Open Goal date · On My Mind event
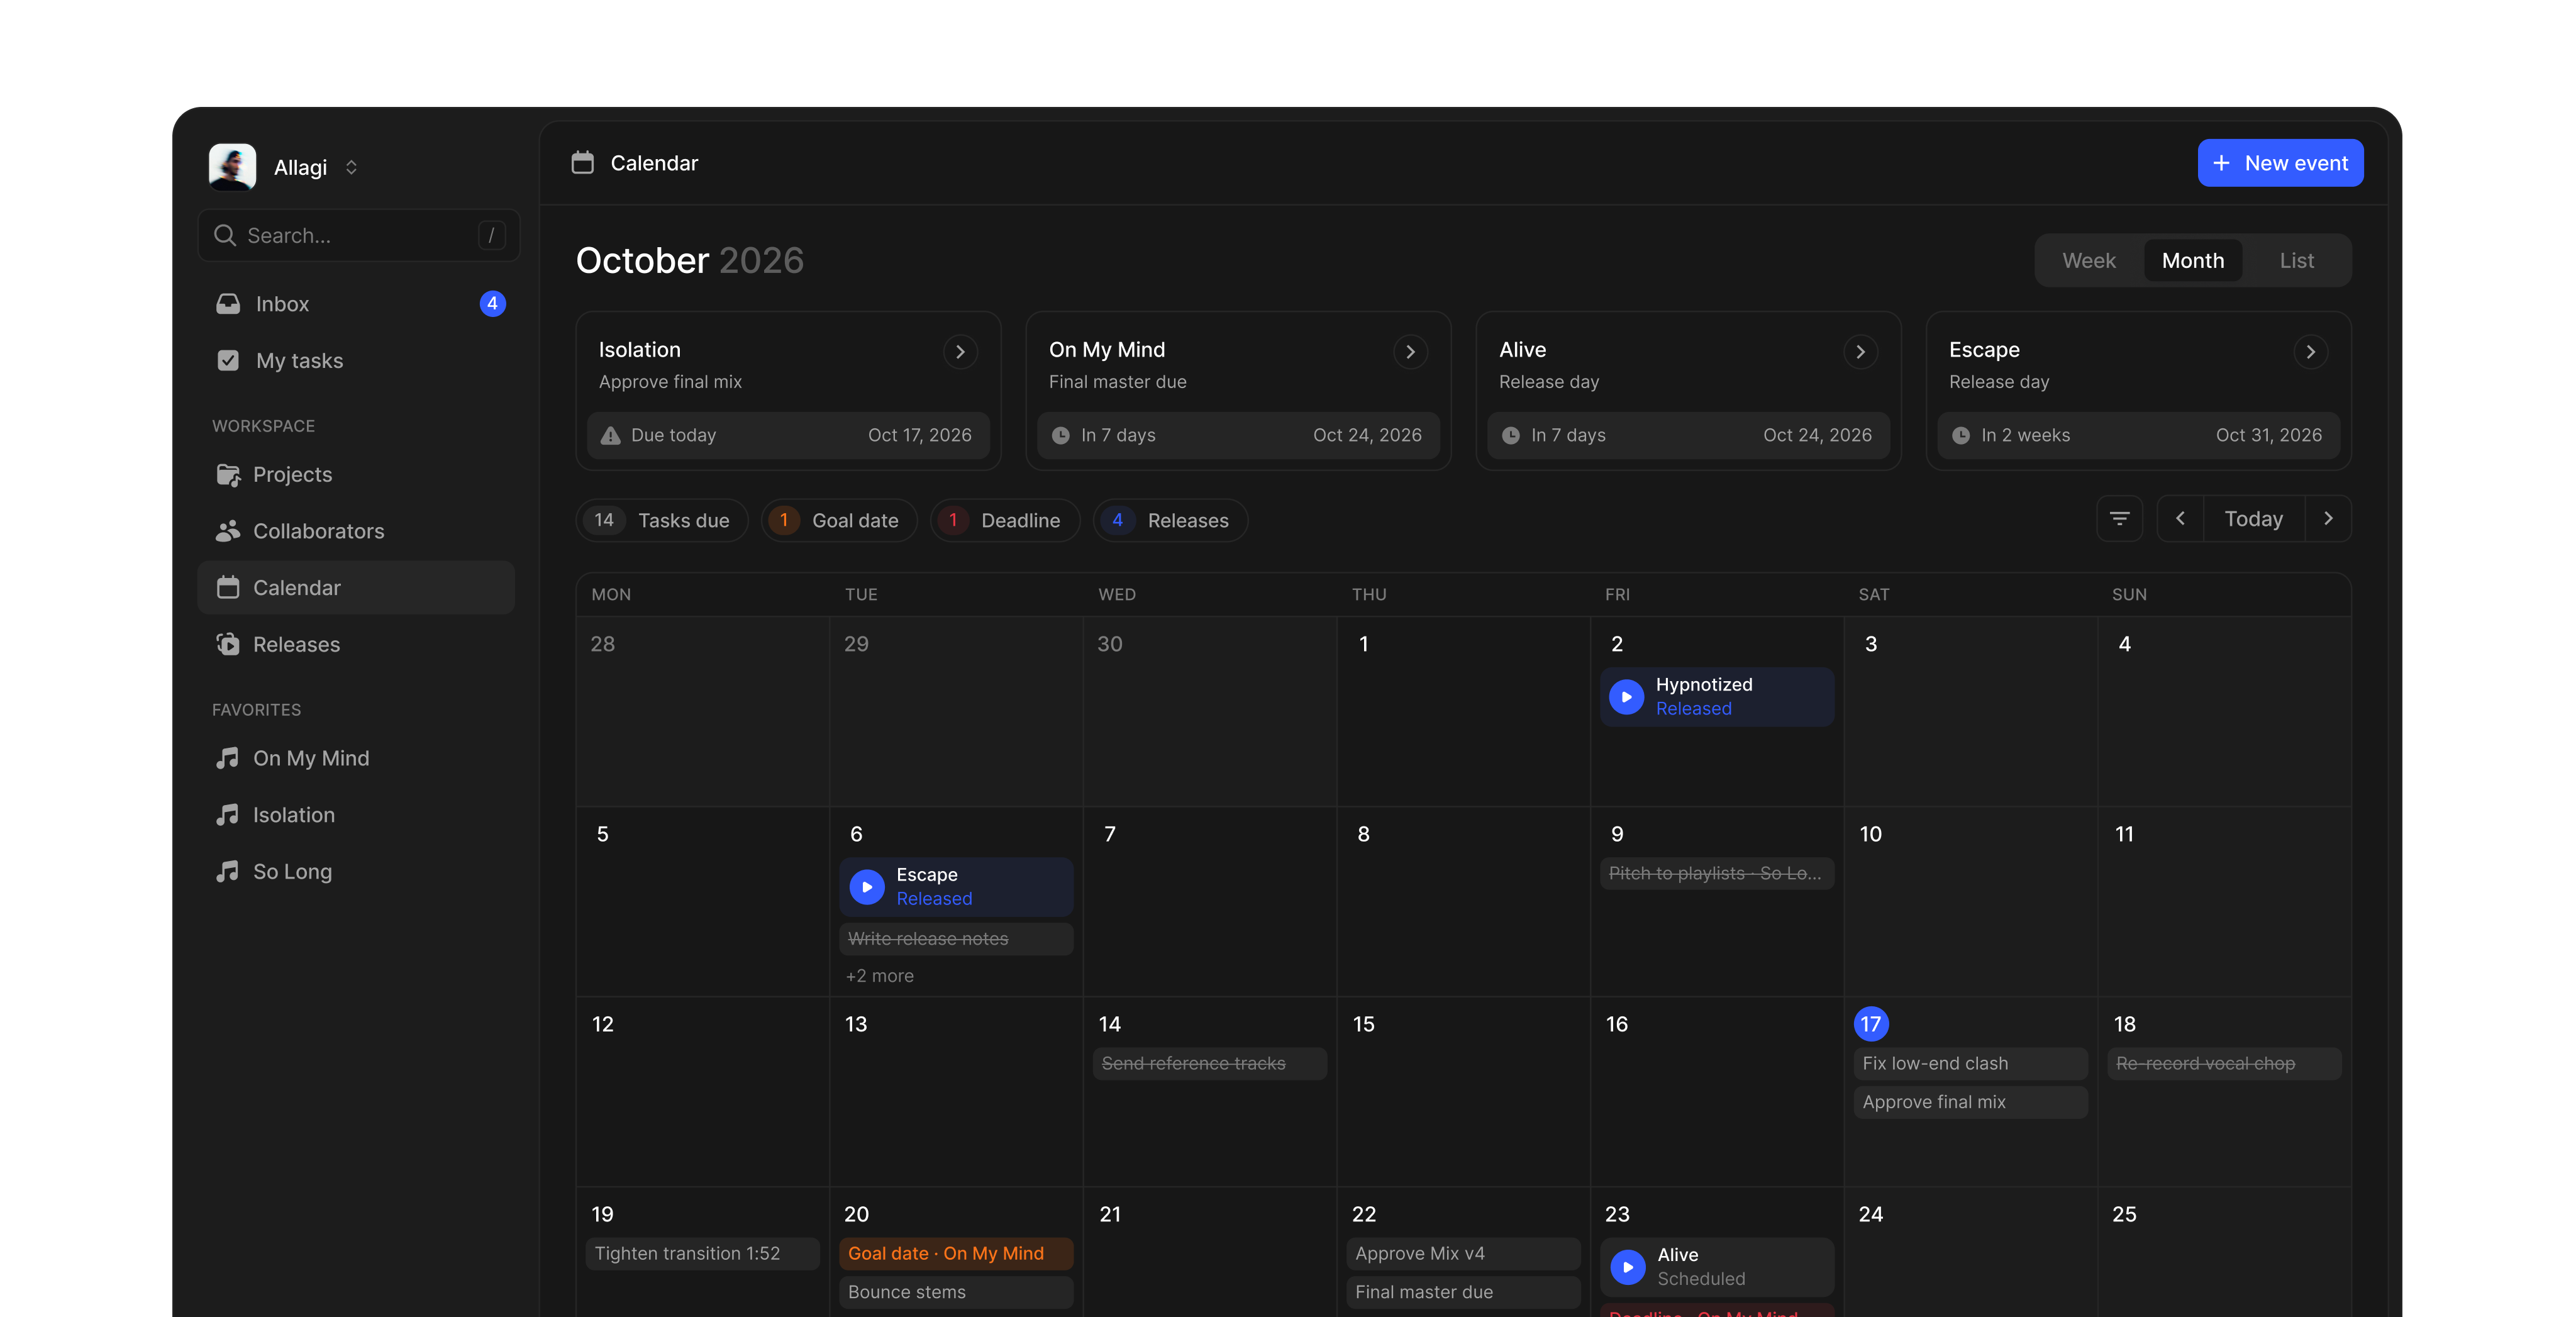Screen dimensions: 2576x1317 coord(955,1253)
